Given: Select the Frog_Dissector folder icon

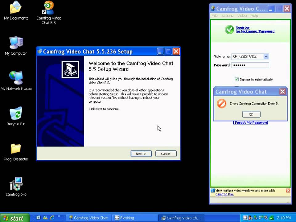Looking at the screenshot, I should [x=16, y=152].
